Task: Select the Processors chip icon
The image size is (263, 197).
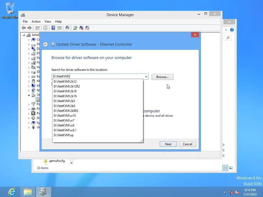Action: pos(33,113)
